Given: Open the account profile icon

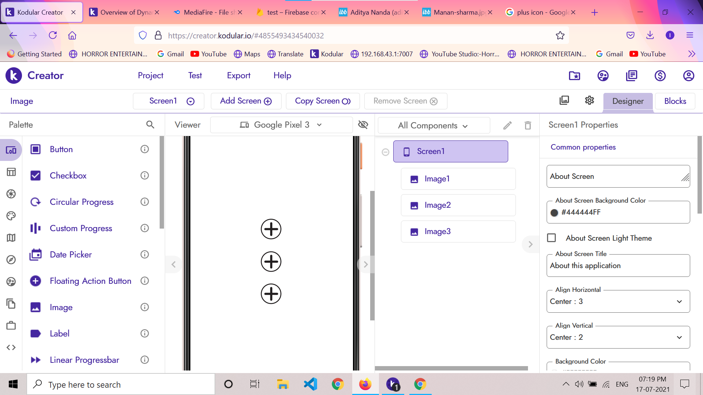Looking at the screenshot, I should [x=688, y=76].
